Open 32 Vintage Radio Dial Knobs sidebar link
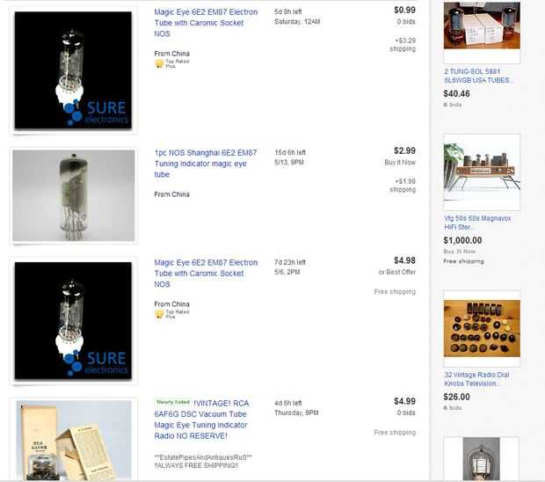Screen dimensions: 545x482 click(476, 379)
